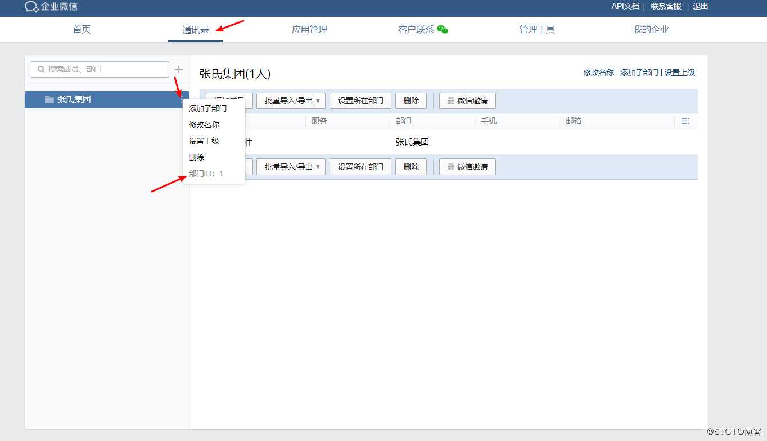The image size is (767, 441).
Task: Click the 职务 column header
Action: point(319,121)
